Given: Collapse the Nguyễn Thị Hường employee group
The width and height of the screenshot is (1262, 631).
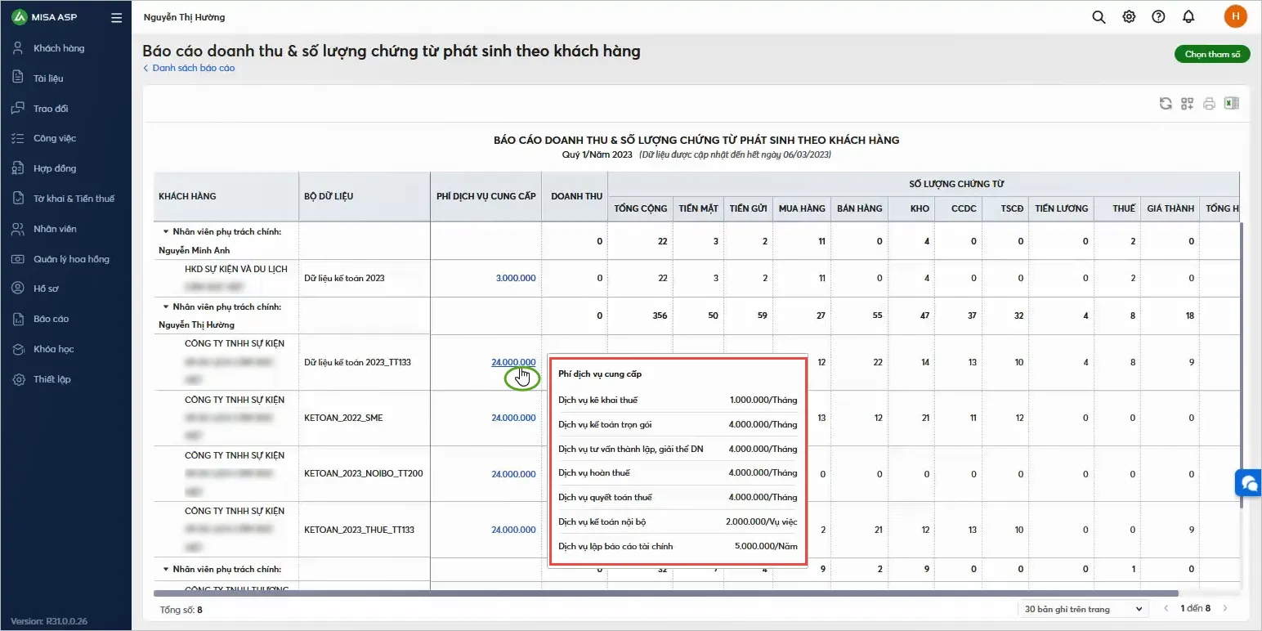Looking at the screenshot, I should click(x=166, y=307).
